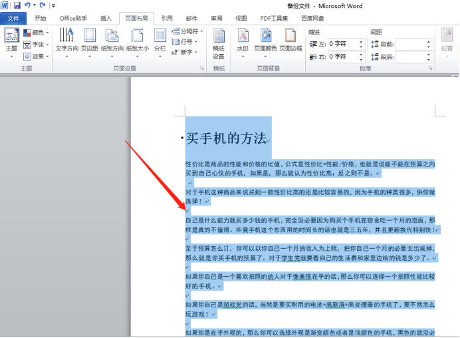Click paragraph starting 性价比是商品的性能
The height and width of the screenshot is (338, 460).
pos(310,168)
